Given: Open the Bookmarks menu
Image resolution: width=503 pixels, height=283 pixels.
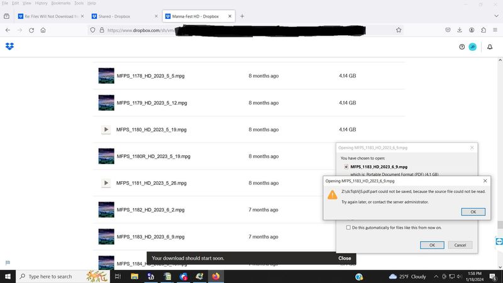Looking at the screenshot, I should click(x=61, y=3).
